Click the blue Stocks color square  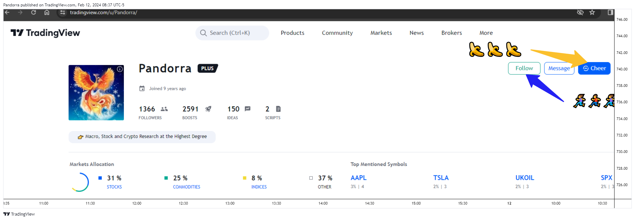click(100, 178)
